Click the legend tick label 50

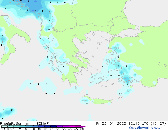tap(82, 129)
